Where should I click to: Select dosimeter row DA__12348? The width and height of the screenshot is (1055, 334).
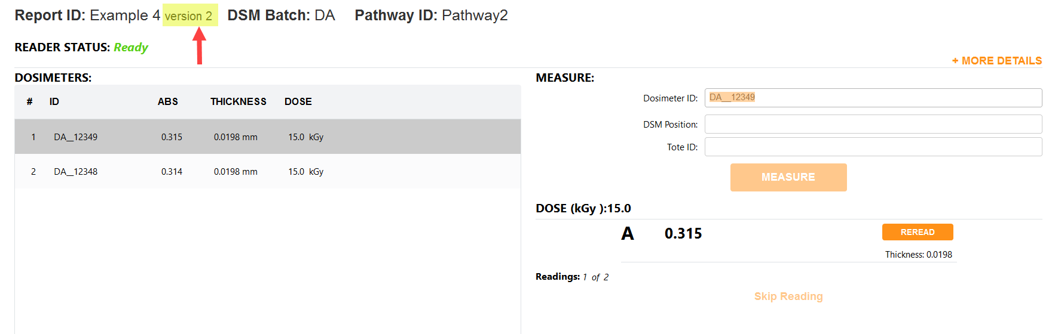pyautogui.click(x=268, y=171)
